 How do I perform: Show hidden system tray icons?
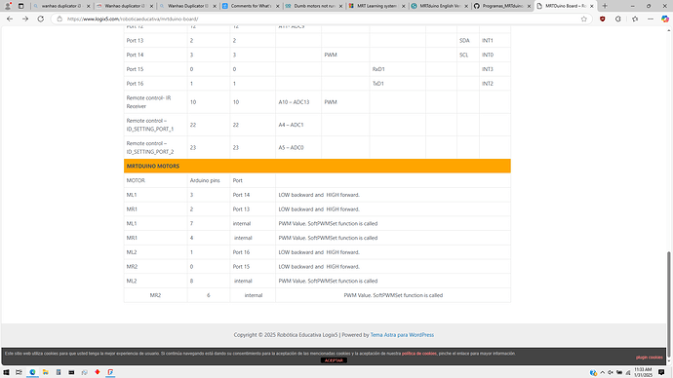click(x=603, y=372)
